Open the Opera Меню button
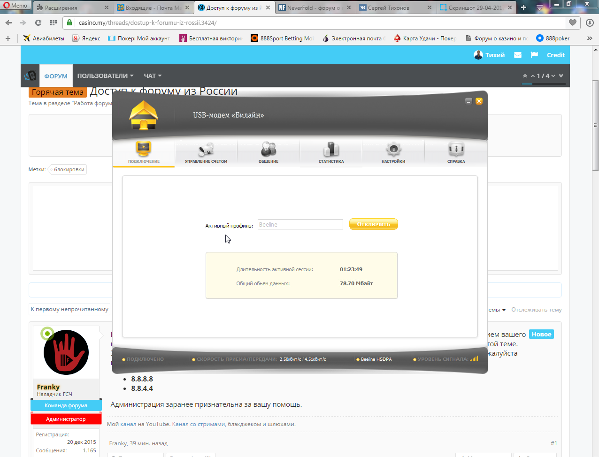Viewport: 599px width, 457px height. click(16, 6)
